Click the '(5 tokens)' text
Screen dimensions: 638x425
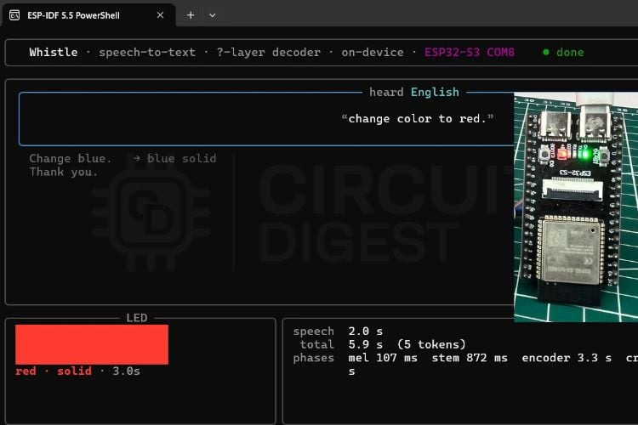click(431, 344)
